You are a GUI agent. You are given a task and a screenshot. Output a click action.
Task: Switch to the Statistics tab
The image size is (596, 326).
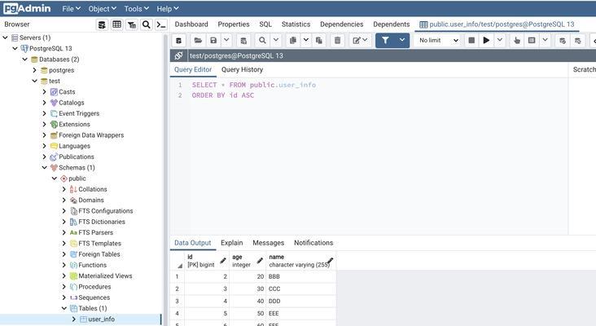tap(296, 24)
